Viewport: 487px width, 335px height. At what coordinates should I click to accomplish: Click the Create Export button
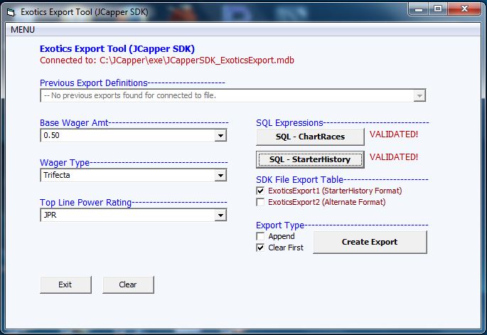[x=370, y=242]
